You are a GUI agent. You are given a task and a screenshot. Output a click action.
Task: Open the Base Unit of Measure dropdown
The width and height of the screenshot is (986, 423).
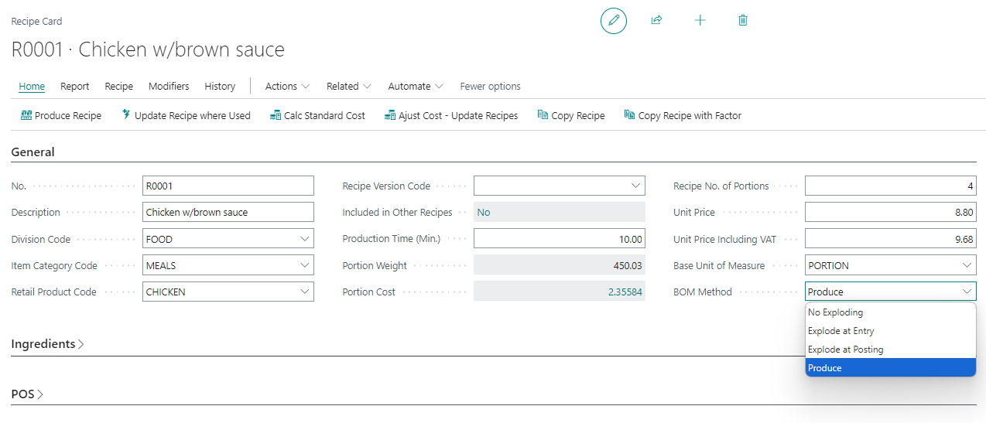tap(967, 265)
